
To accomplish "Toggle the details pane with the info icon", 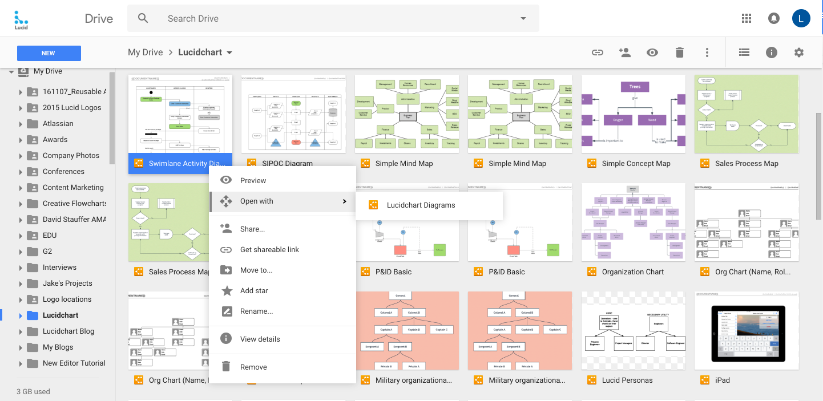I will tap(772, 52).
